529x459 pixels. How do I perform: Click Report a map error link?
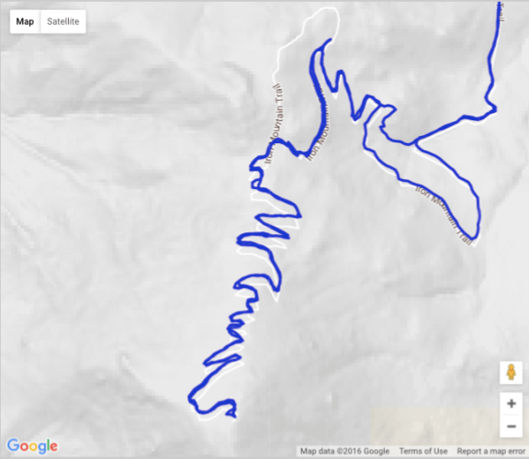pos(490,452)
